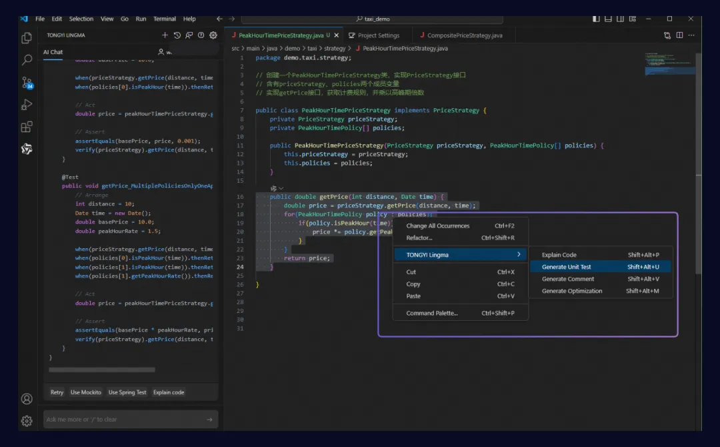Screen dimensions: 720x447
Task: Toggle primary side bar layout icon
Action: [596, 19]
